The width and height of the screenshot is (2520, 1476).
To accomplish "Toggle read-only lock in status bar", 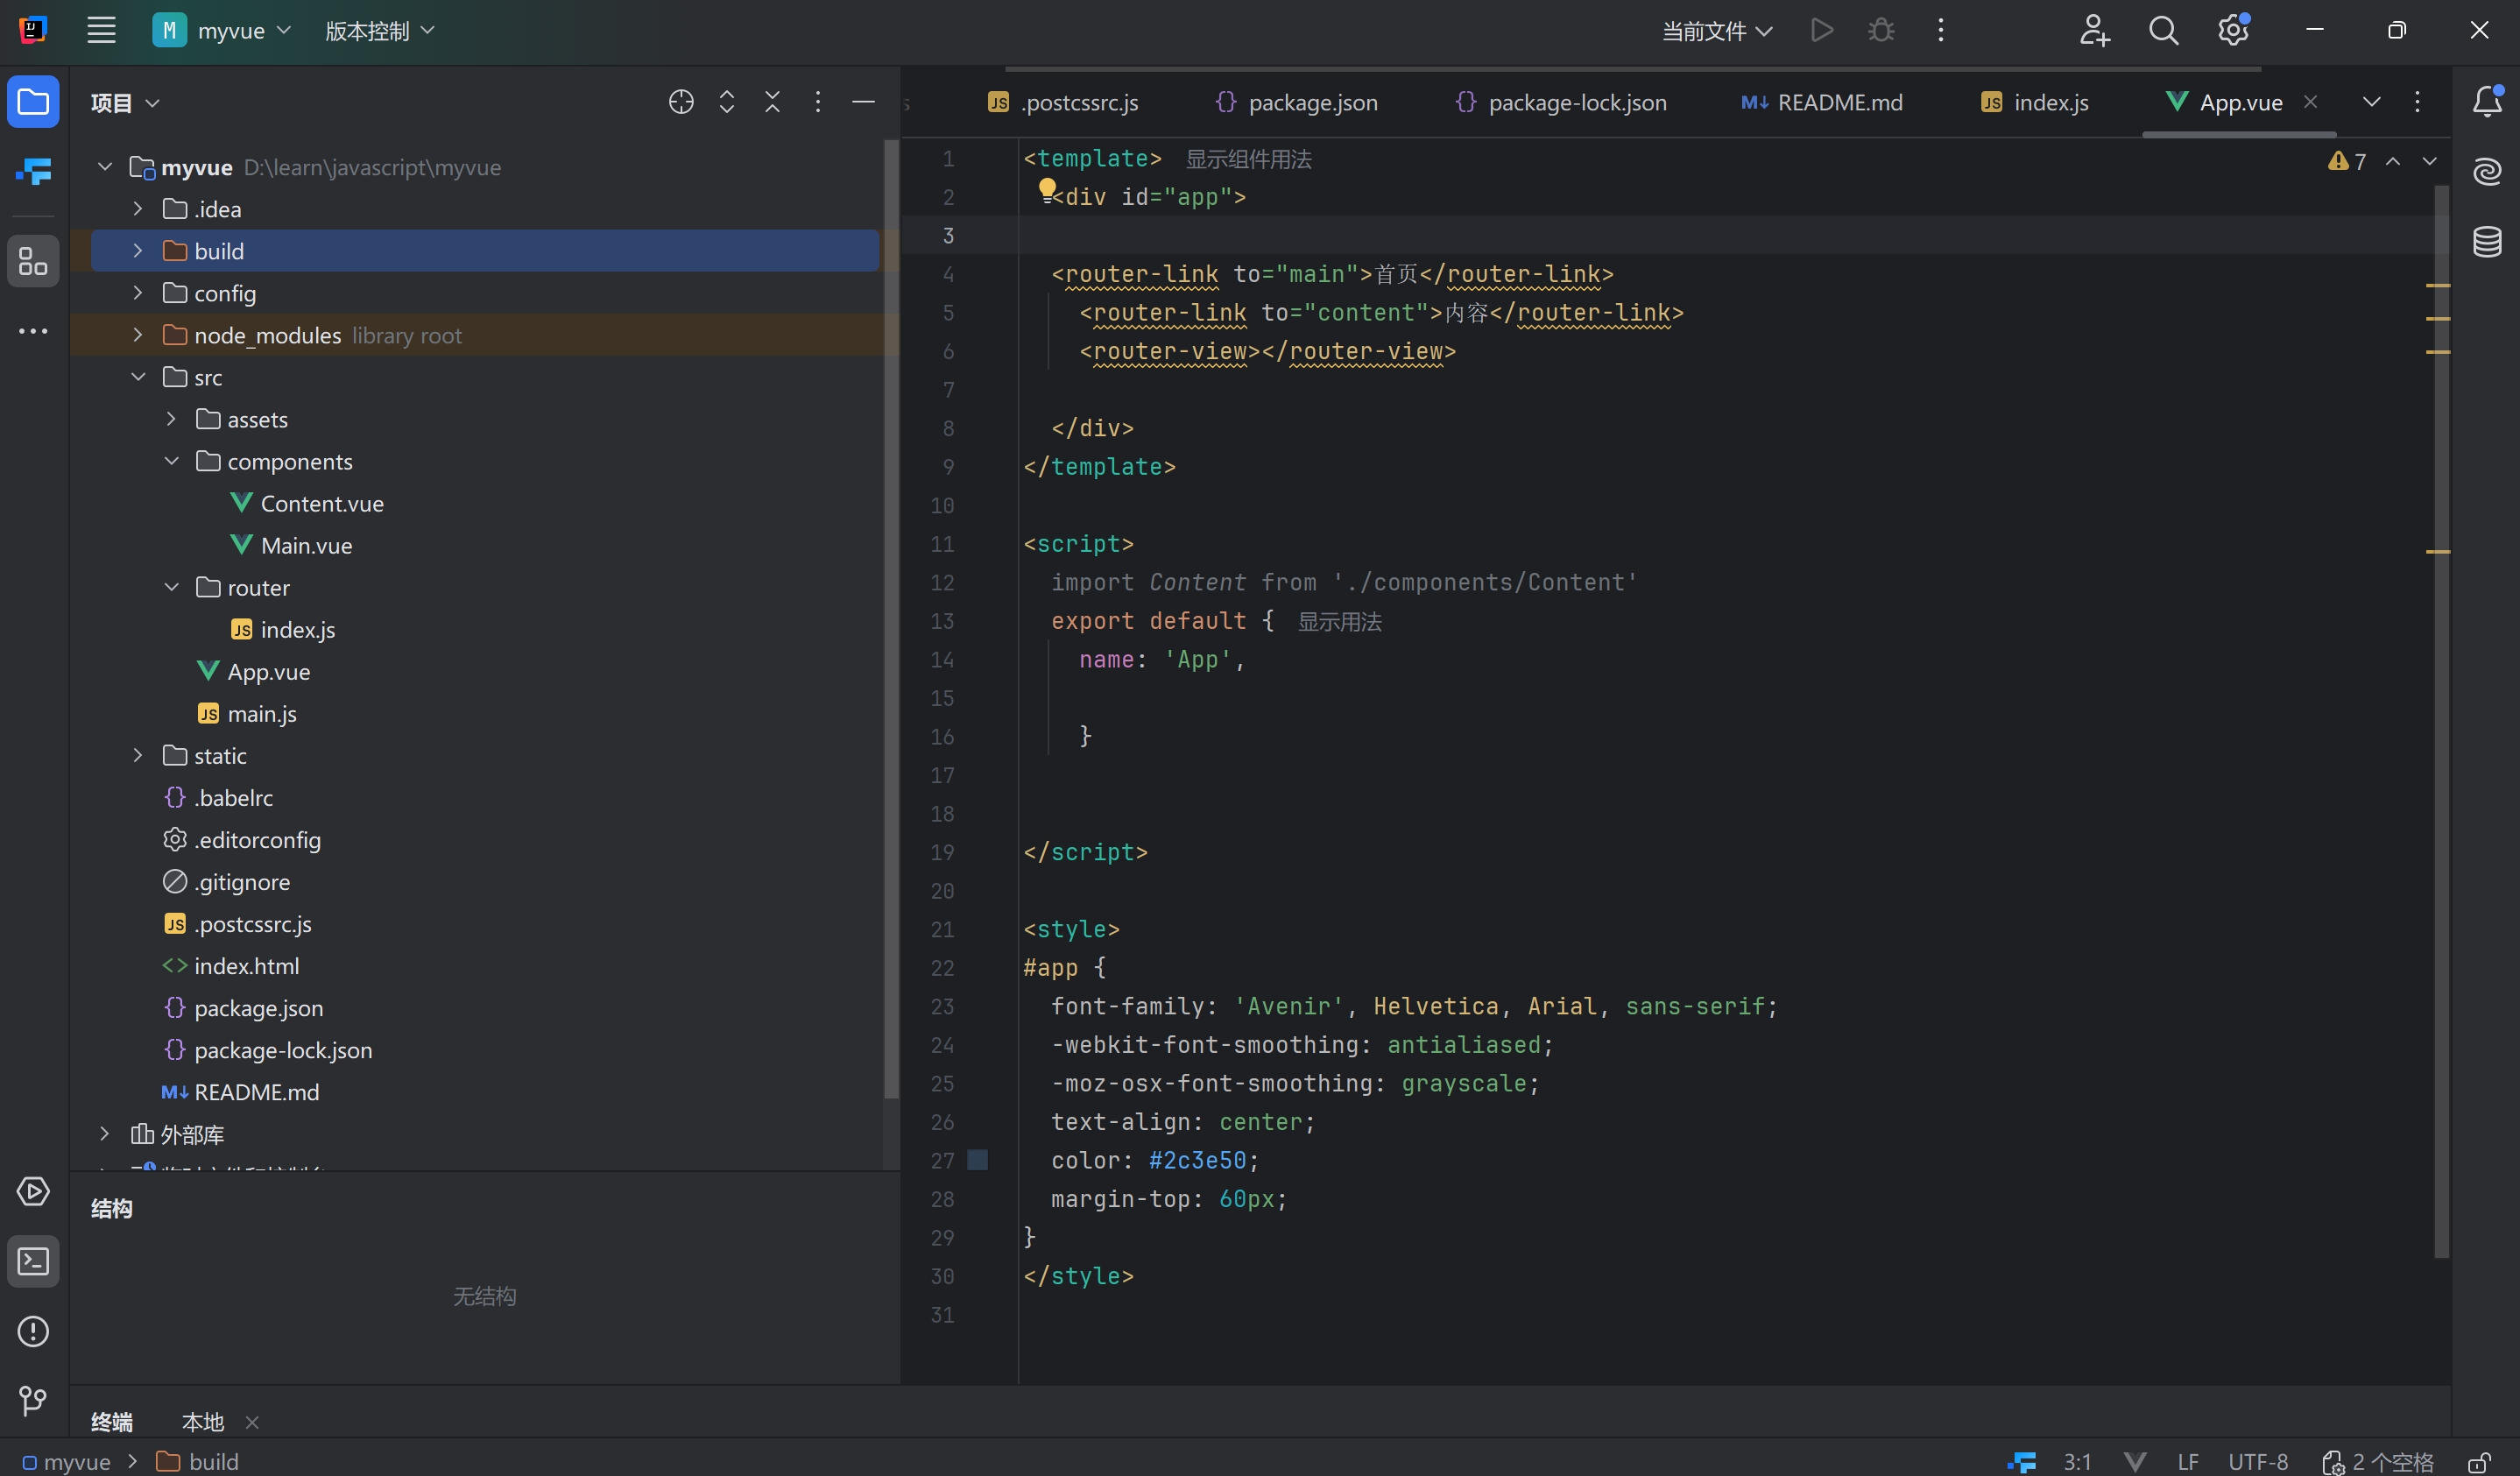I will click(2479, 1462).
